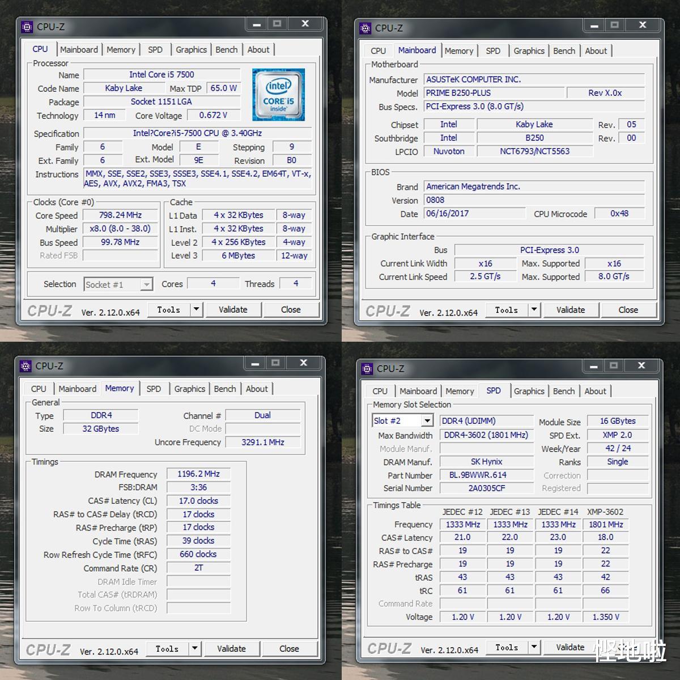The width and height of the screenshot is (680, 680).
Task: Click the DRAM Manuf. SK Hynix value
Action: click(486, 462)
